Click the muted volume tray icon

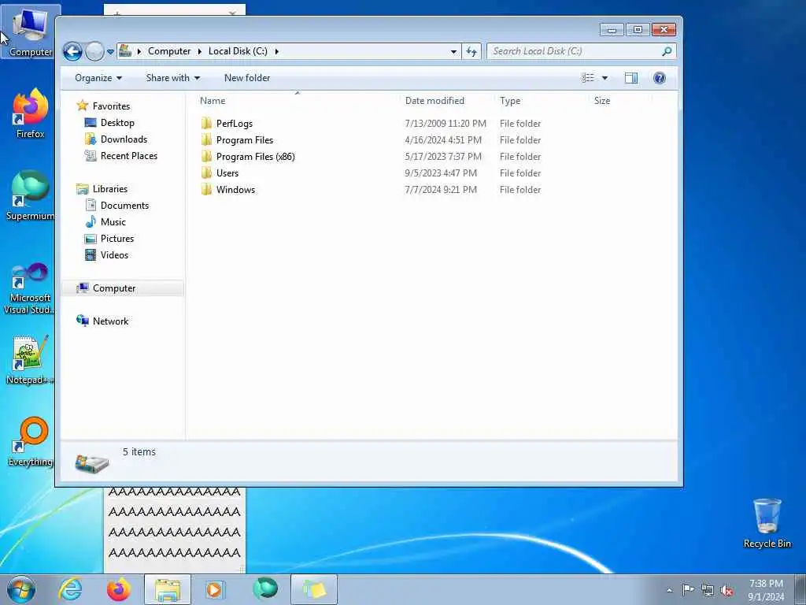(x=727, y=590)
